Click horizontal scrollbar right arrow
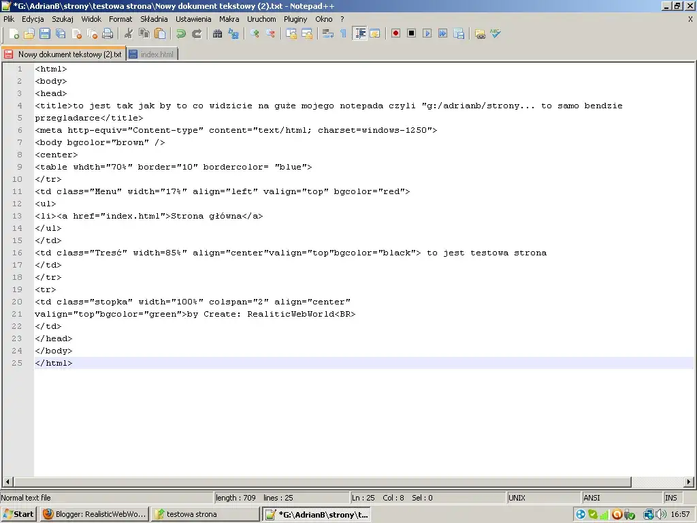This screenshot has width=697, height=523. pyautogui.click(x=689, y=481)
